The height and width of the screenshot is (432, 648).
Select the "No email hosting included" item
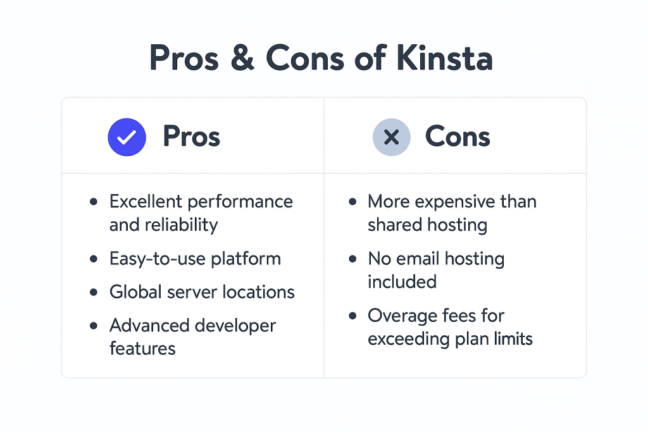(x=435, y=269)
